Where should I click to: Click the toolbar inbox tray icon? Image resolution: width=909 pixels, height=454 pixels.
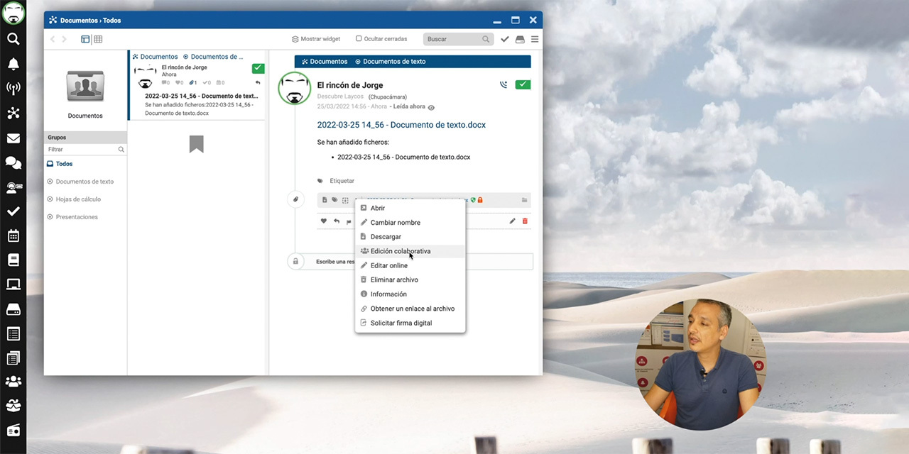tap(520, 39)
